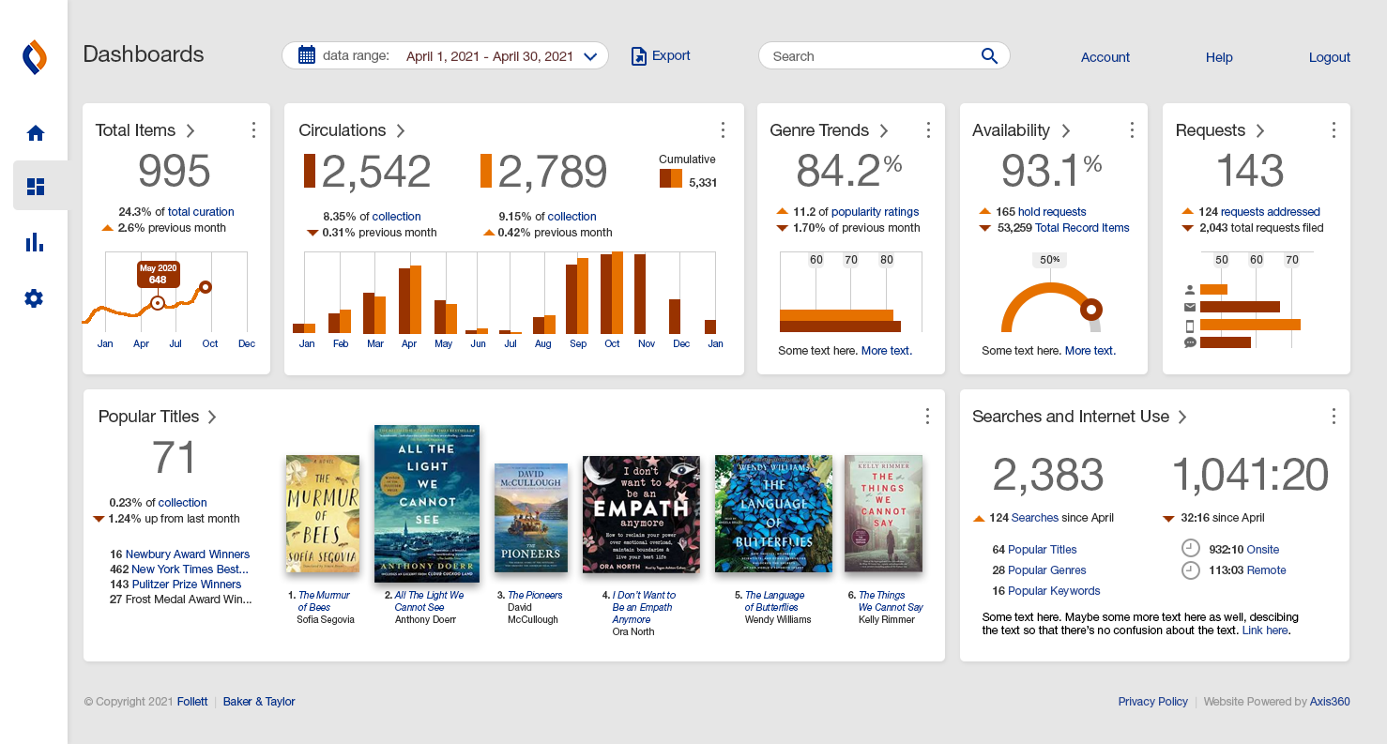Expand Searches and Internet Use chevron
Screen dimensions: 1387x744
[1182, 417]
